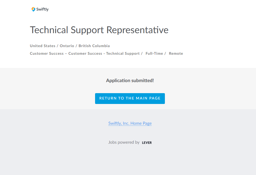
Task: Click the Technical Support team label
Action: point(123,53)
